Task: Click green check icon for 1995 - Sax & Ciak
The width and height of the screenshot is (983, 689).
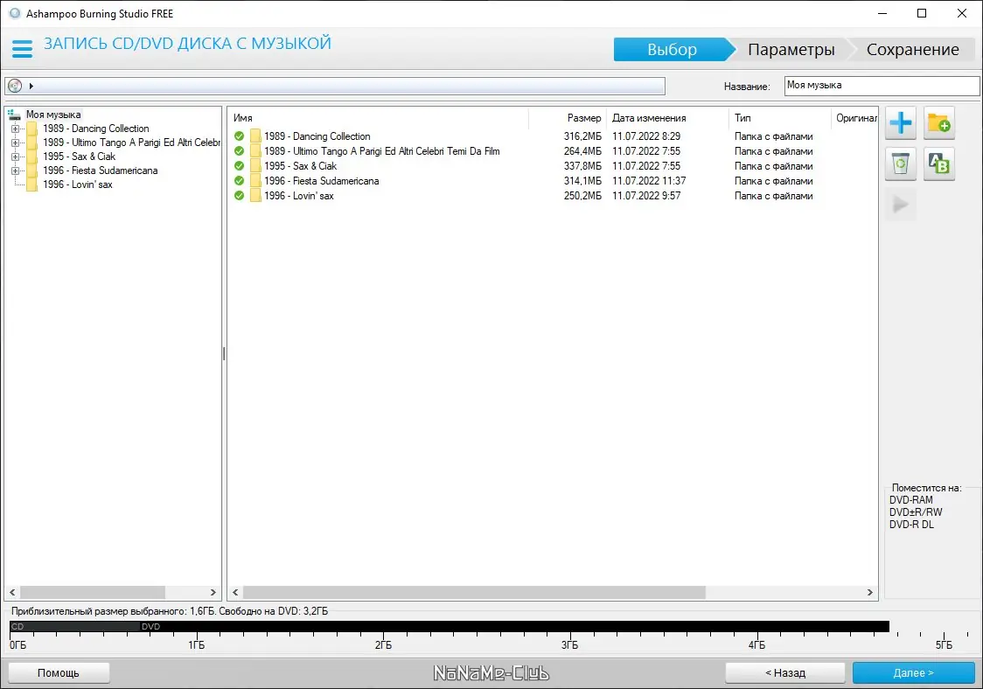Action: click(239, 165)
